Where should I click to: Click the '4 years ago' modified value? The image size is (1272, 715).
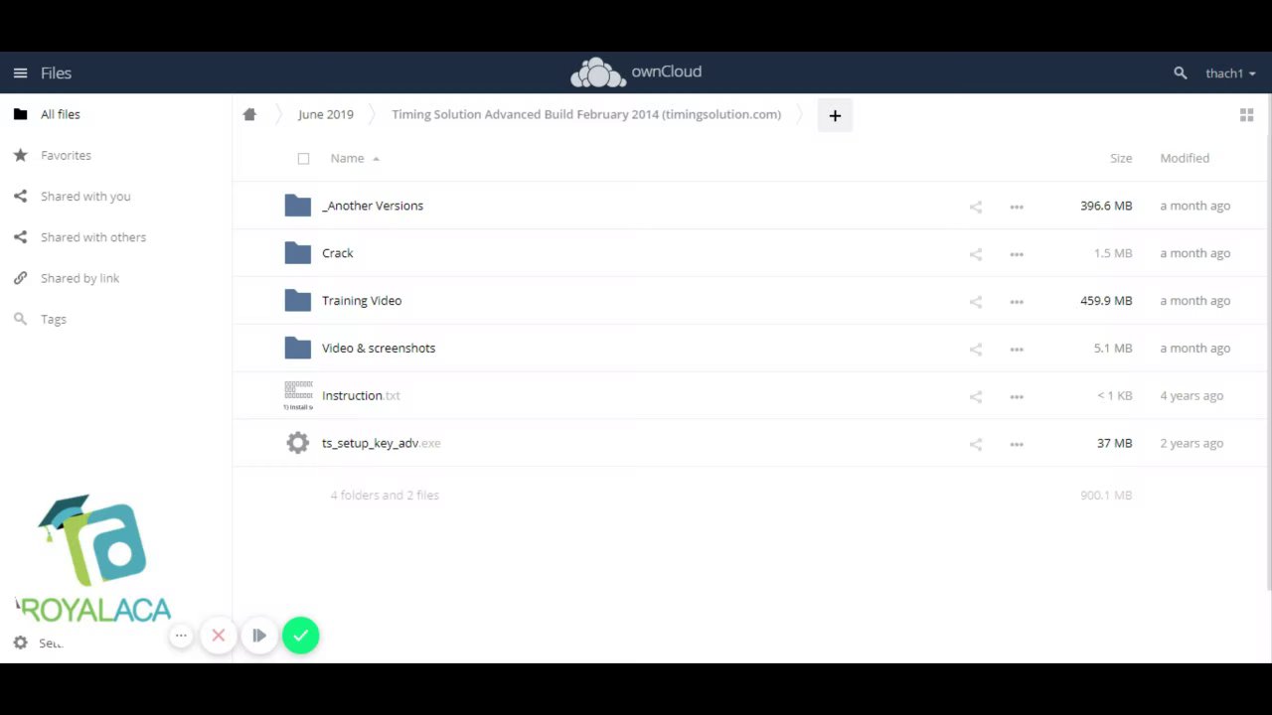[x=1192, y=395]
